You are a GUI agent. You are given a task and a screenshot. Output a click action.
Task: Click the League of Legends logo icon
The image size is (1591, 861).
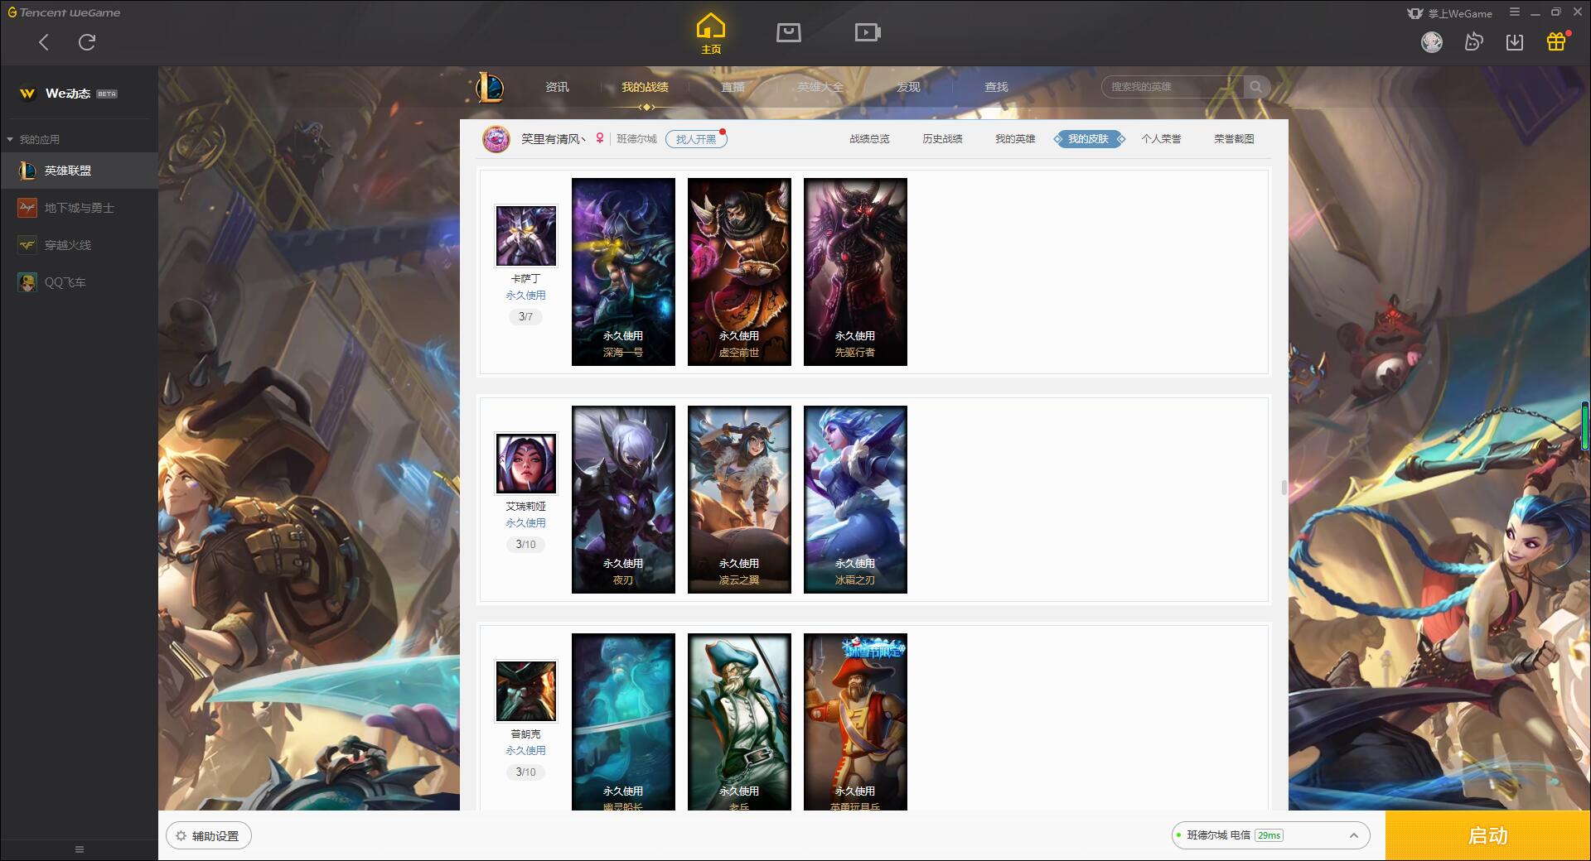tap(490, 87)
